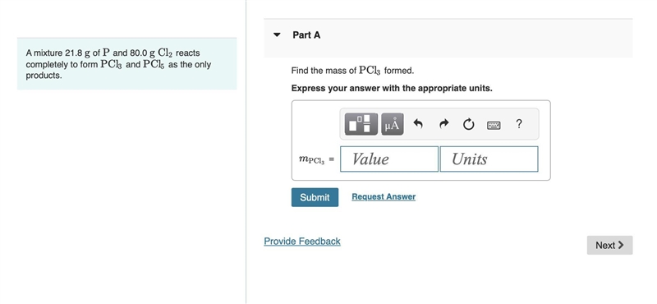This screenshot has height=304, width=657.
Task: Collapse Part A using the triangle arrow
Action: 277,35
